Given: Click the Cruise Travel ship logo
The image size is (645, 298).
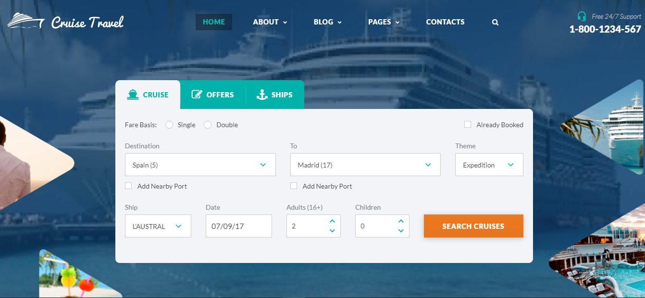Looking at the screenshot, I should coord(26,21).
